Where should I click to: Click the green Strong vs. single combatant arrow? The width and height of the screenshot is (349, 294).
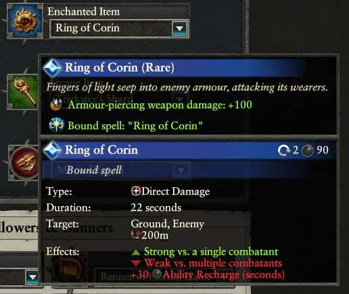click(136, 252)
